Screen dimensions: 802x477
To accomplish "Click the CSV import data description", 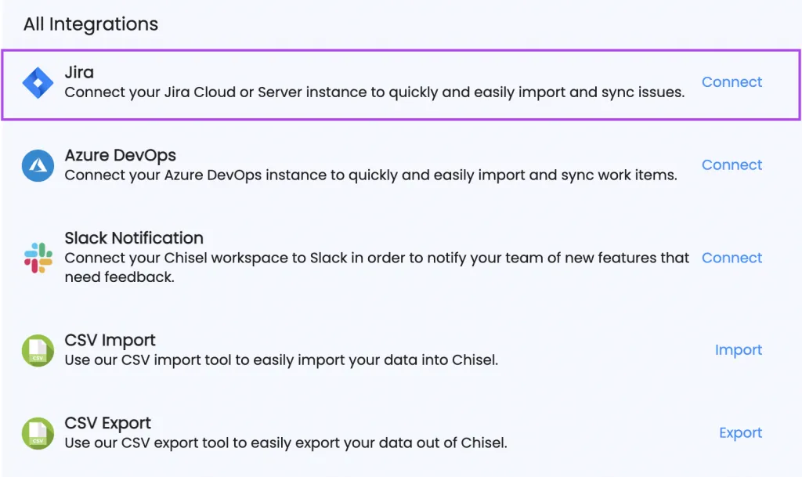I will [x=281, y=360].
